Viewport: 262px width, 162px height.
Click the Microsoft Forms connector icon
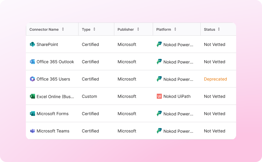click(x=32, y=113)
